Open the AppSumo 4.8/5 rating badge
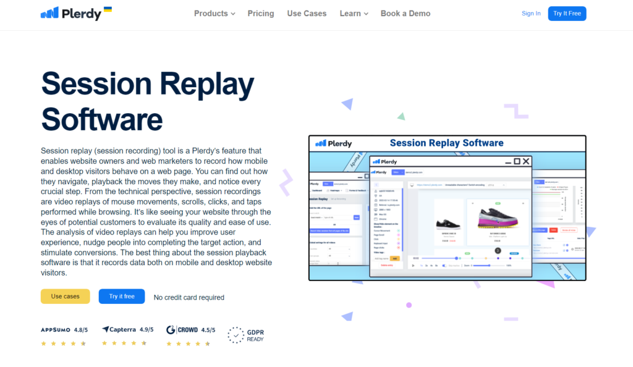 [x=64, y=336]
